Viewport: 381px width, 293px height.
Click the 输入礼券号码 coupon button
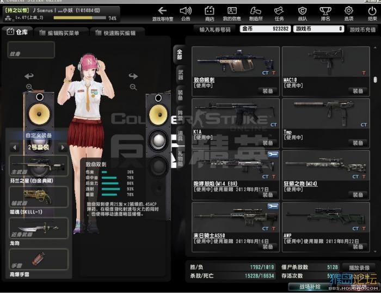pos(215,29)
